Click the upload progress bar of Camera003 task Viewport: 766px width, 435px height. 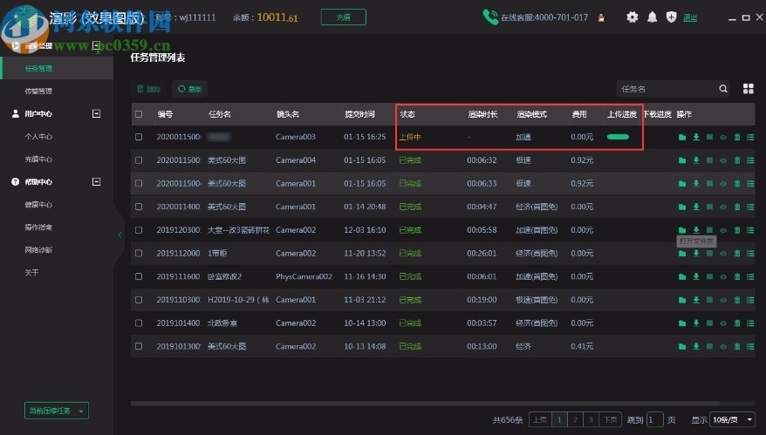(618, 137)
